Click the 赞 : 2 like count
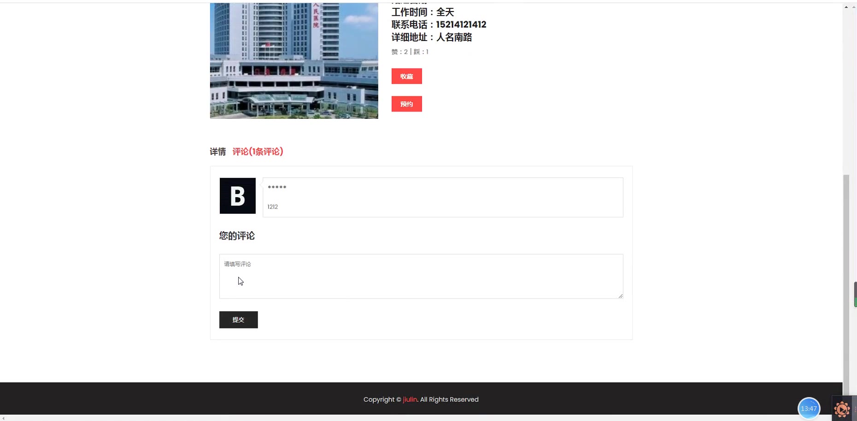The height and width of the screenshot is (421, 857). tap(399, 52)
